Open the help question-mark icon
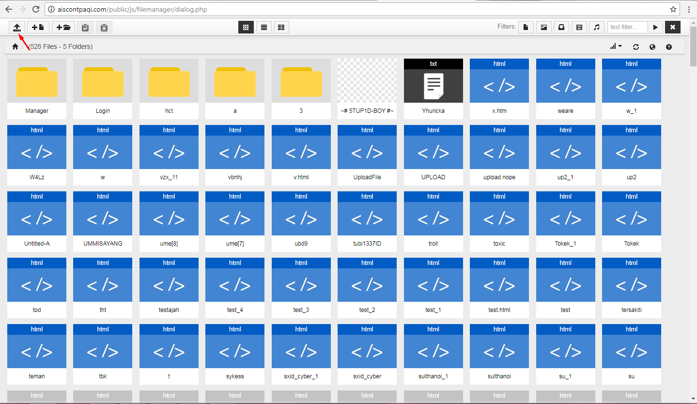Image resolution: width=697 pixels, height=404 pixels. (668, 46)
